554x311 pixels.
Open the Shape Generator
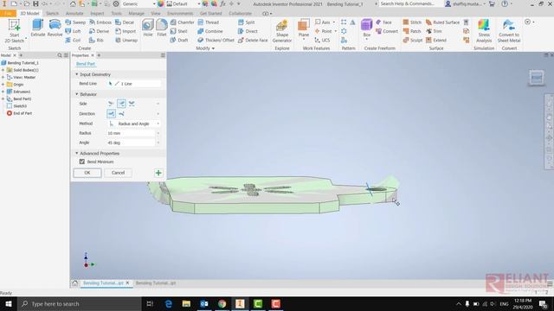pyautogui.click(x=282, y=31)
